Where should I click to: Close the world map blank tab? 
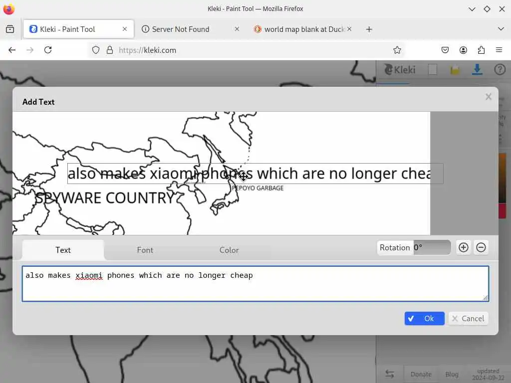[349, 29]
